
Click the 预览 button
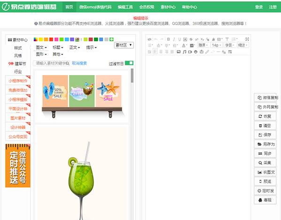coord(265,182)
